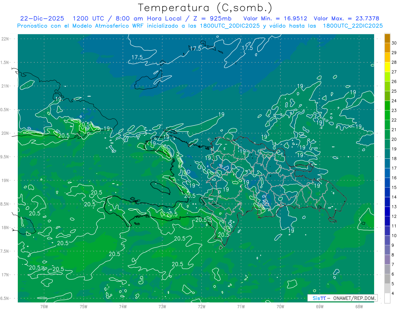
Task: Click the '18N' latitude axis label
Action: [x=5, y=227]
